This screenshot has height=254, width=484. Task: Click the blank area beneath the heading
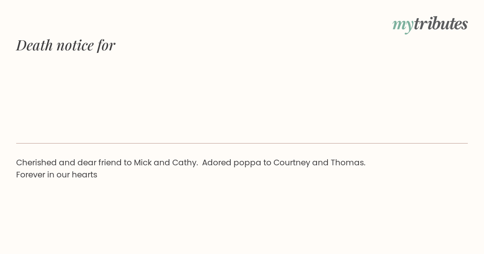tap(242, 97)
